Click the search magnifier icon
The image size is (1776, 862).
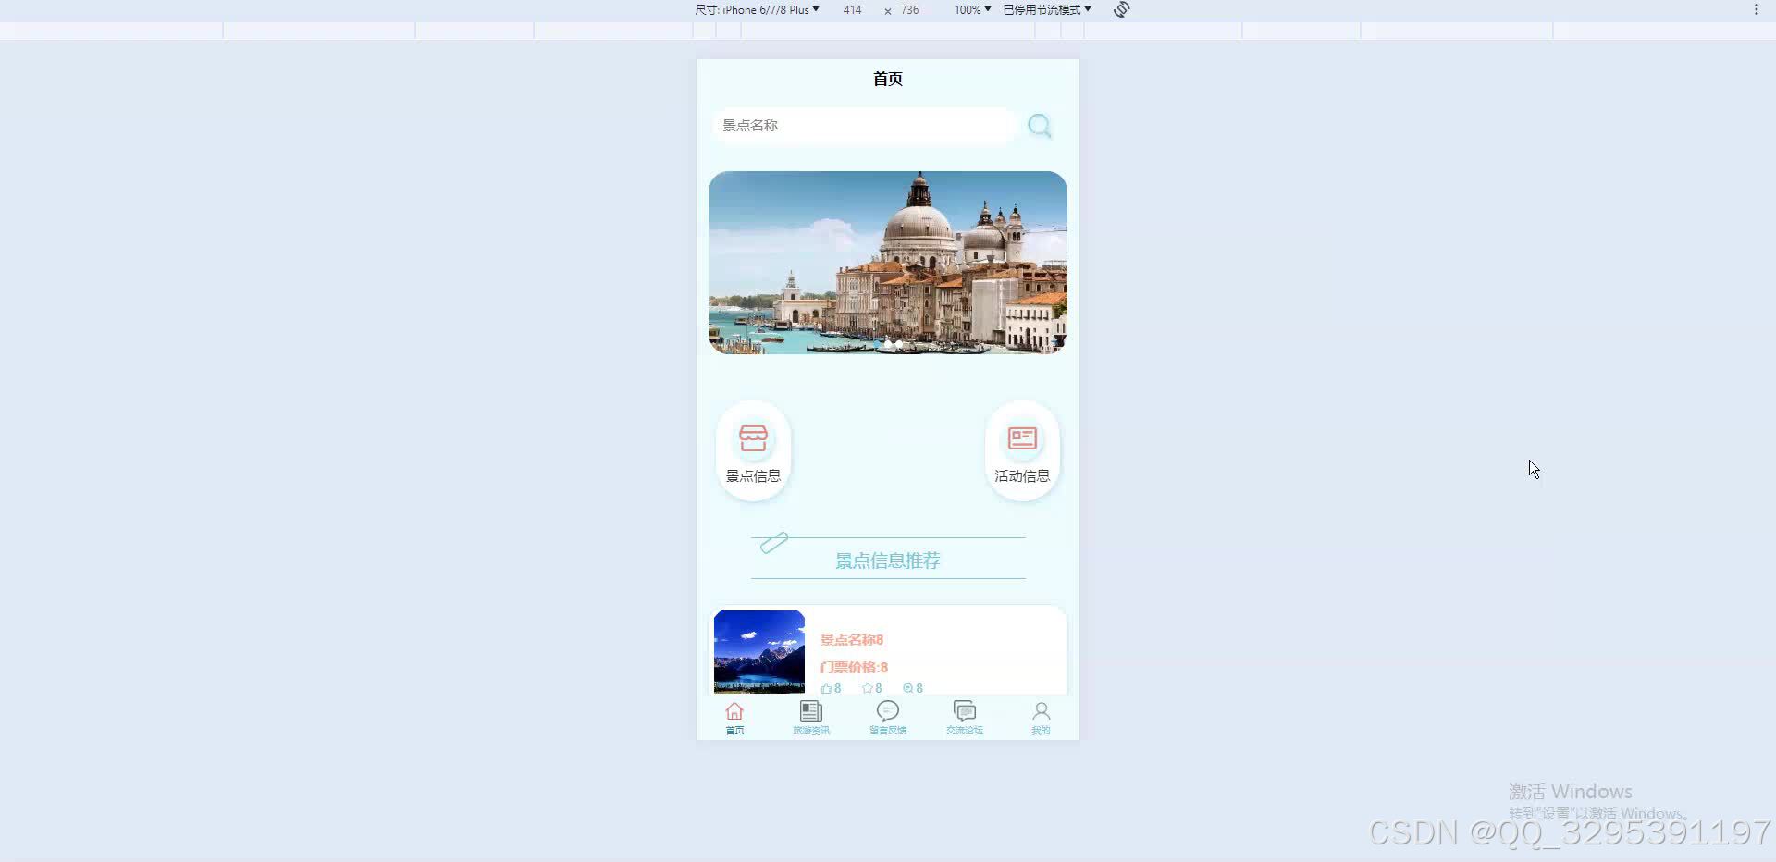[1038, 126]
